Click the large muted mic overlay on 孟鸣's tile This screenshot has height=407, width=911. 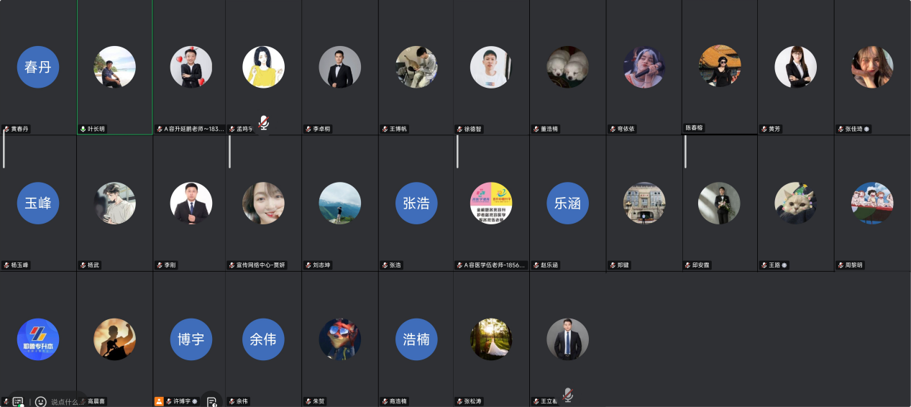(x=264, y=123)
